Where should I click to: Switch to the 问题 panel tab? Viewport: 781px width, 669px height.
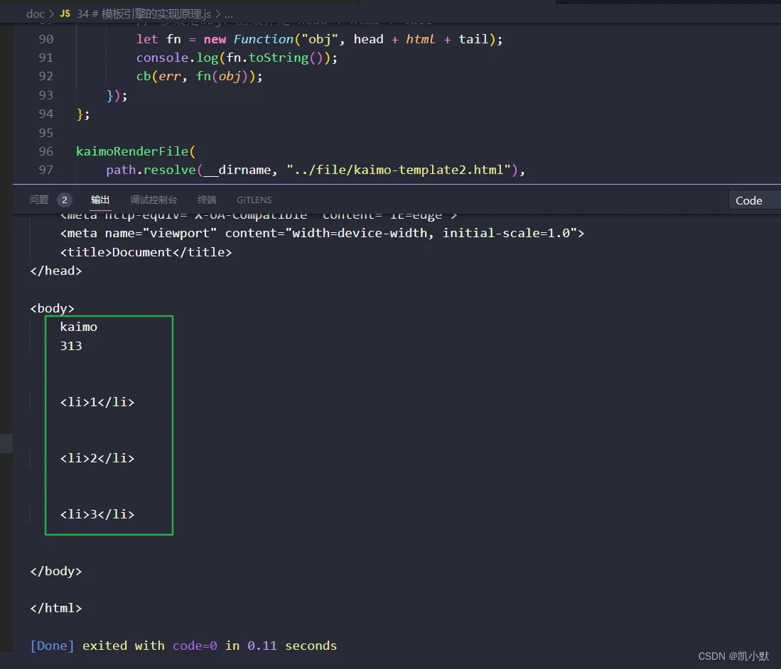tap(39, 200)
